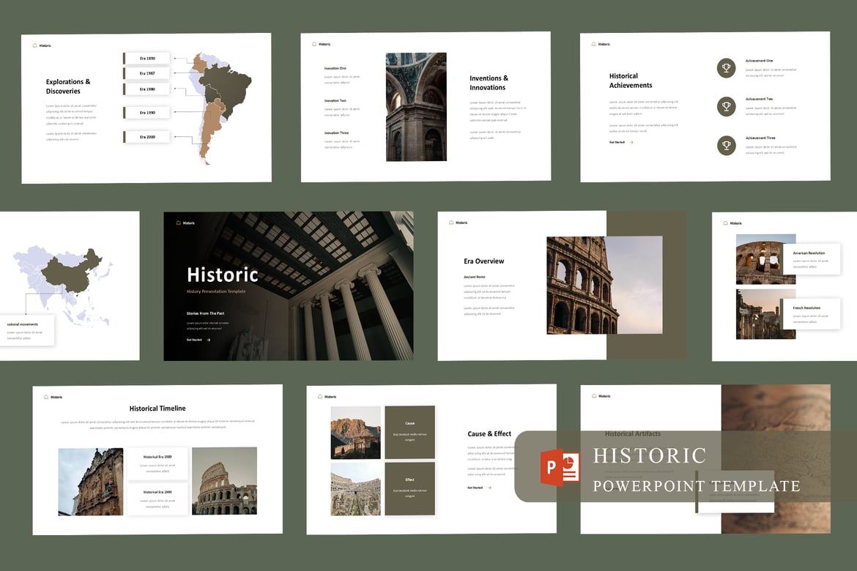Screen dimensions: 857x571
Task: Click the Ancient Rome subheading
Action: [475, 277]
